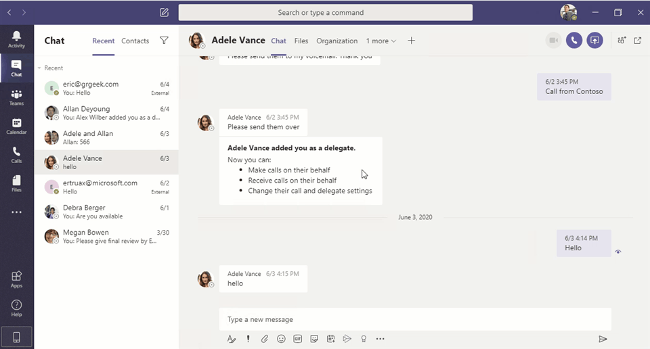Go forward with the right arrow

[24, 12]
